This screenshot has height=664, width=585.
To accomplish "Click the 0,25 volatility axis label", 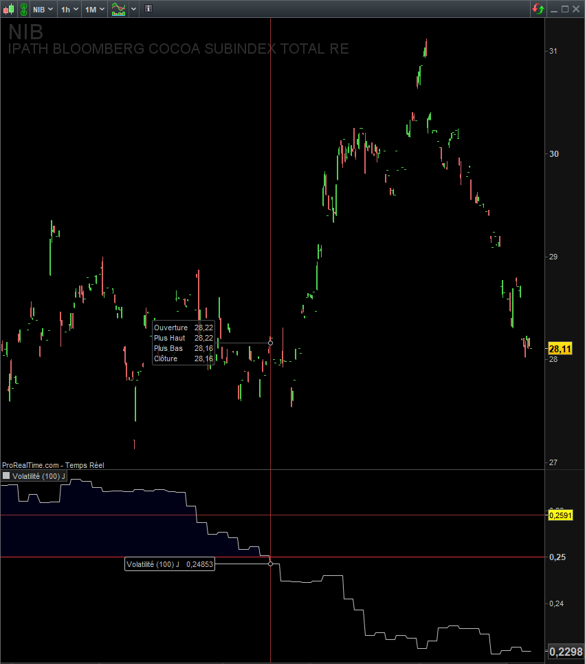I will tap(557, 557).
